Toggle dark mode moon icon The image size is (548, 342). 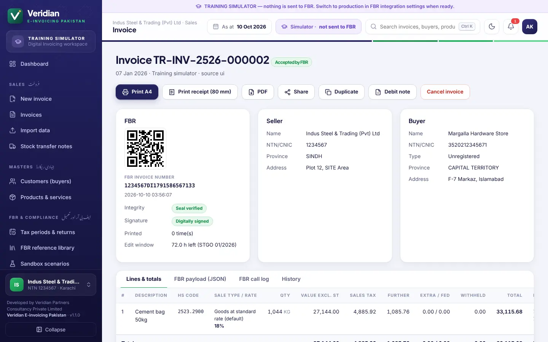click(x=492, y=27)
